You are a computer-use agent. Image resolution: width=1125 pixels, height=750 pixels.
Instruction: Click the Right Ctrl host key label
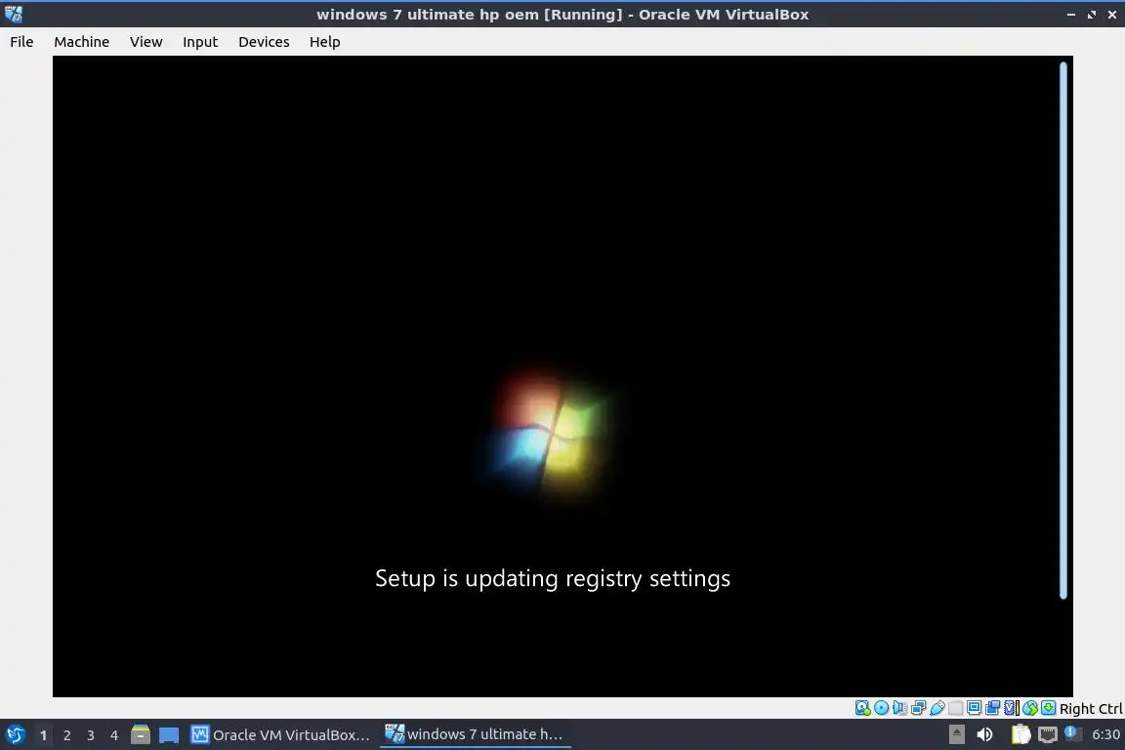point(1091,709)
